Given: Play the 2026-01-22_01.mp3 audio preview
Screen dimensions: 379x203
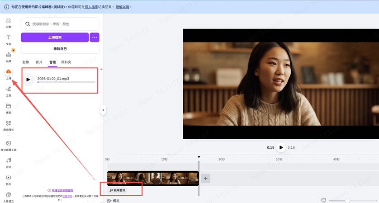Looking at the screenshot, I should [28, 80].
